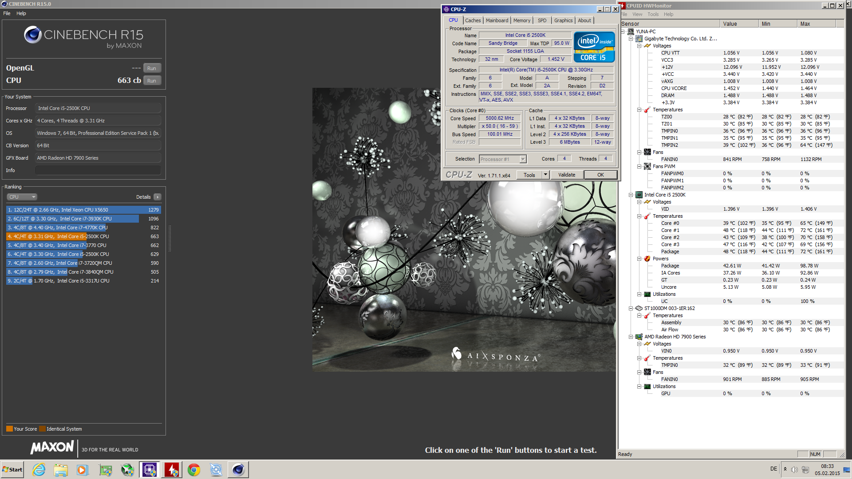
Task: Run the CPU benchmark test
Action: (x=152, y=81)
